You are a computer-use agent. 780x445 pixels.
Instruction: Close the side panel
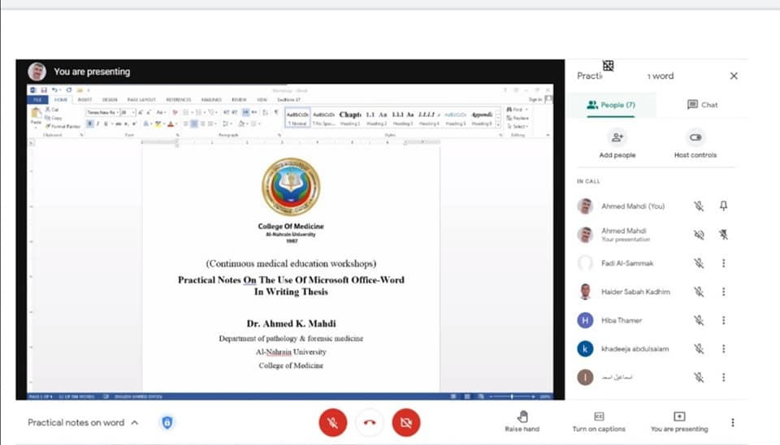[734, 76]
